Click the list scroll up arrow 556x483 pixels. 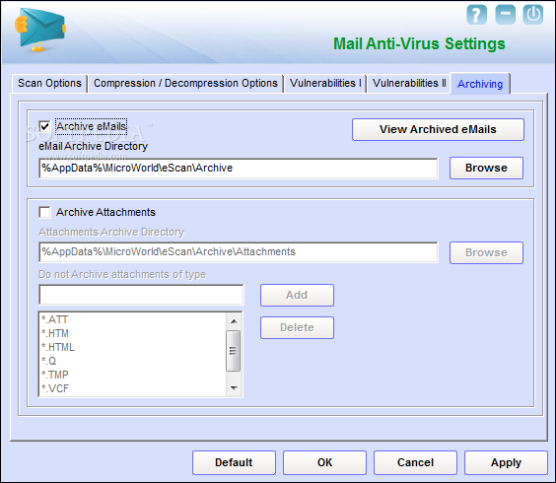pos(234,321)
